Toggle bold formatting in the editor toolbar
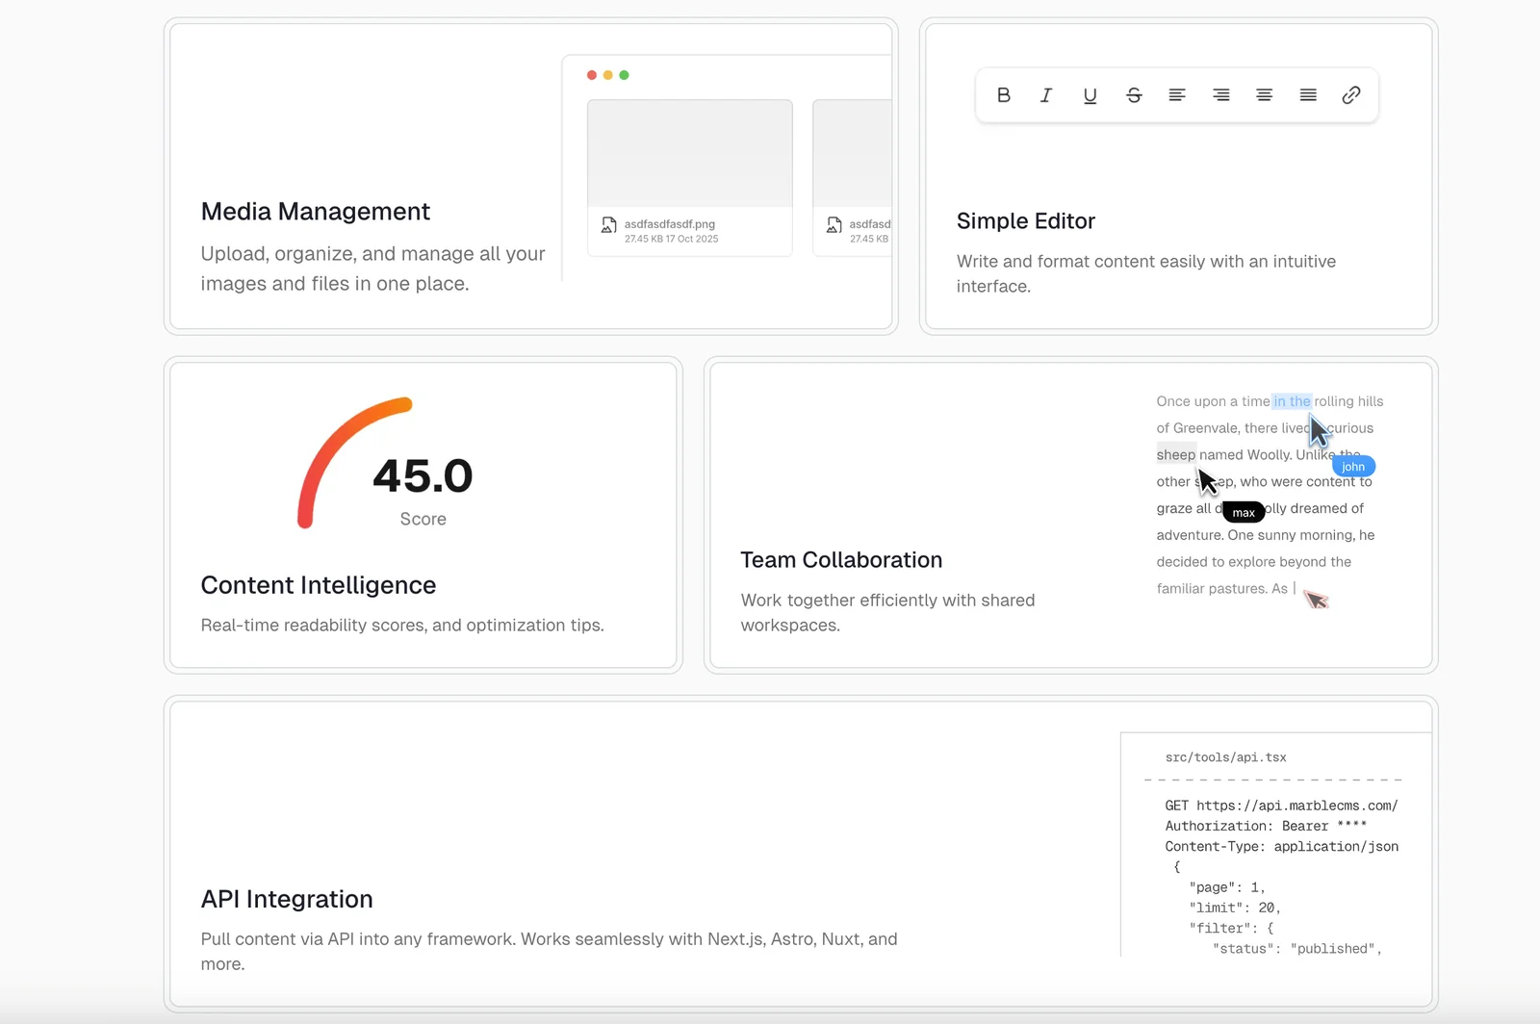Image resolution: width=1540 pixels, height=1024 pixels. tap(1003, 95)
